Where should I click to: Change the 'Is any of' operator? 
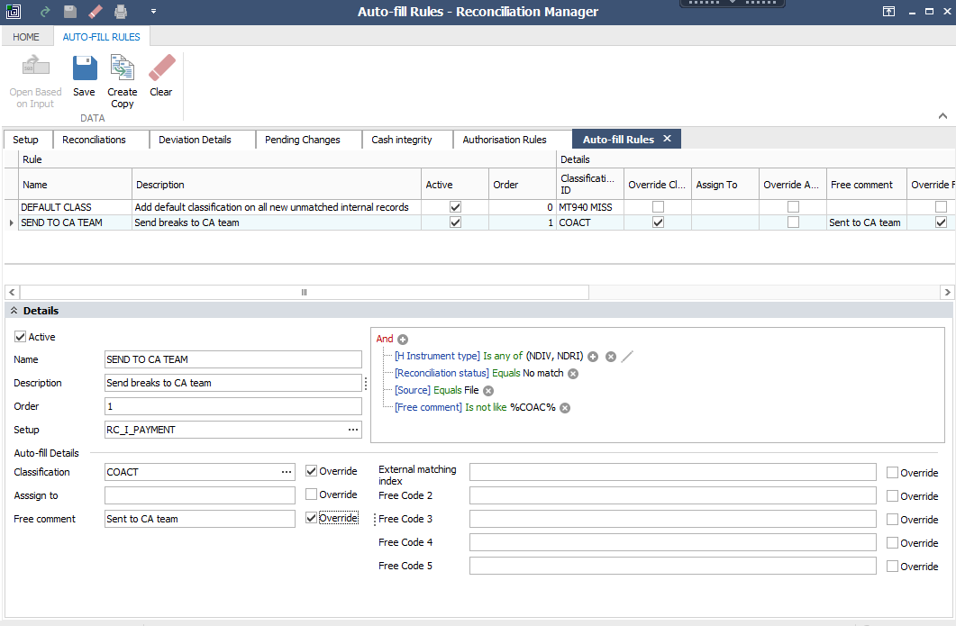click(503, 356)
